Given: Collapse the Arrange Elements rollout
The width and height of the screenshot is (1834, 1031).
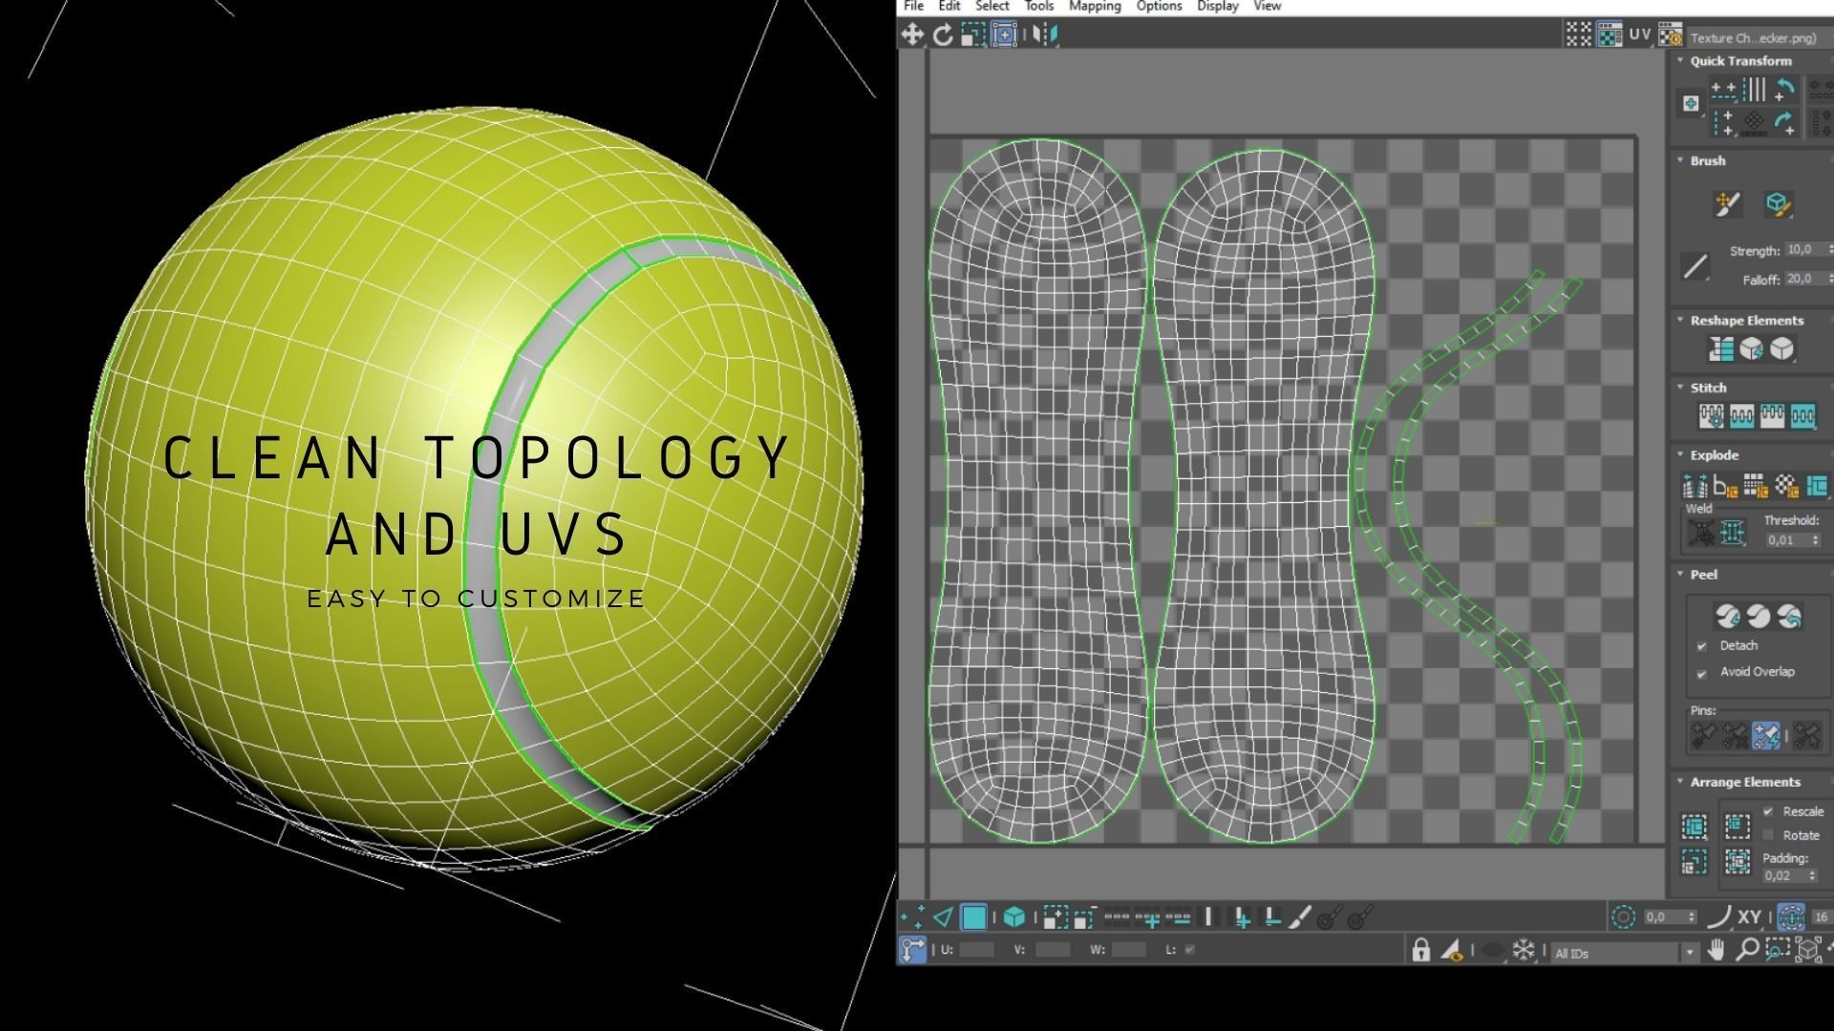Looking at the screenshot, I should coord(1681,781).
